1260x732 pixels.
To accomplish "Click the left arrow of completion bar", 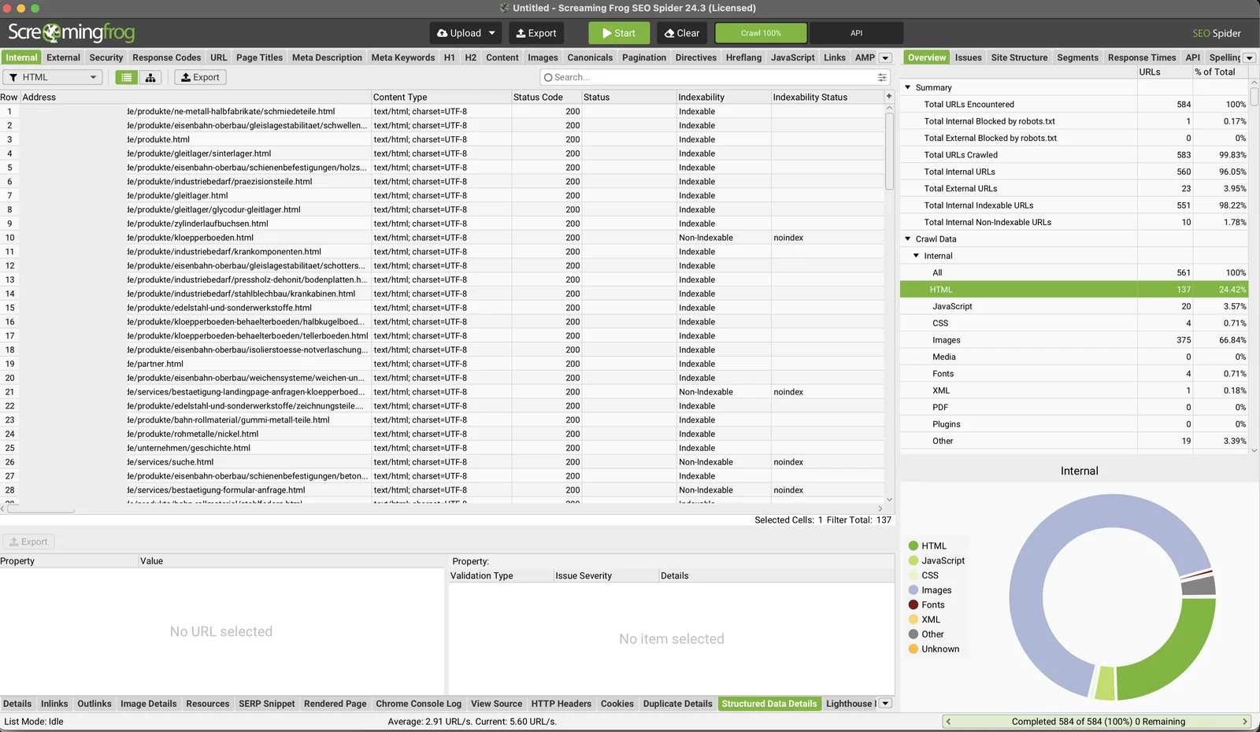I will 948,721.
